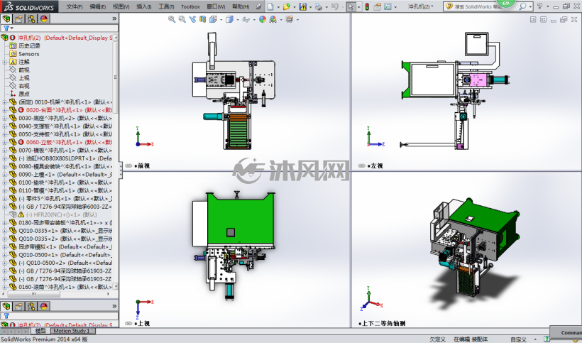This screenshot has height=343, width=582.
Task: Switch to the 模型 tab
Action: 40,331
